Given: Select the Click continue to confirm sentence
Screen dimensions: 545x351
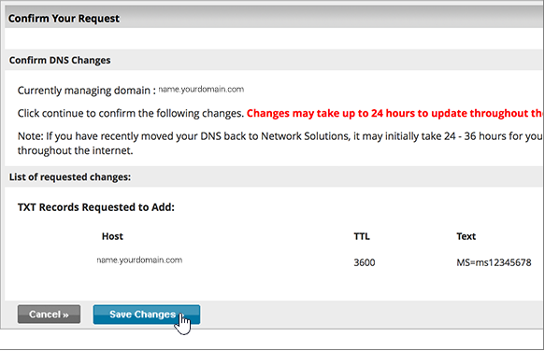Looking at the screenshot, I should (x=131, y=113).
